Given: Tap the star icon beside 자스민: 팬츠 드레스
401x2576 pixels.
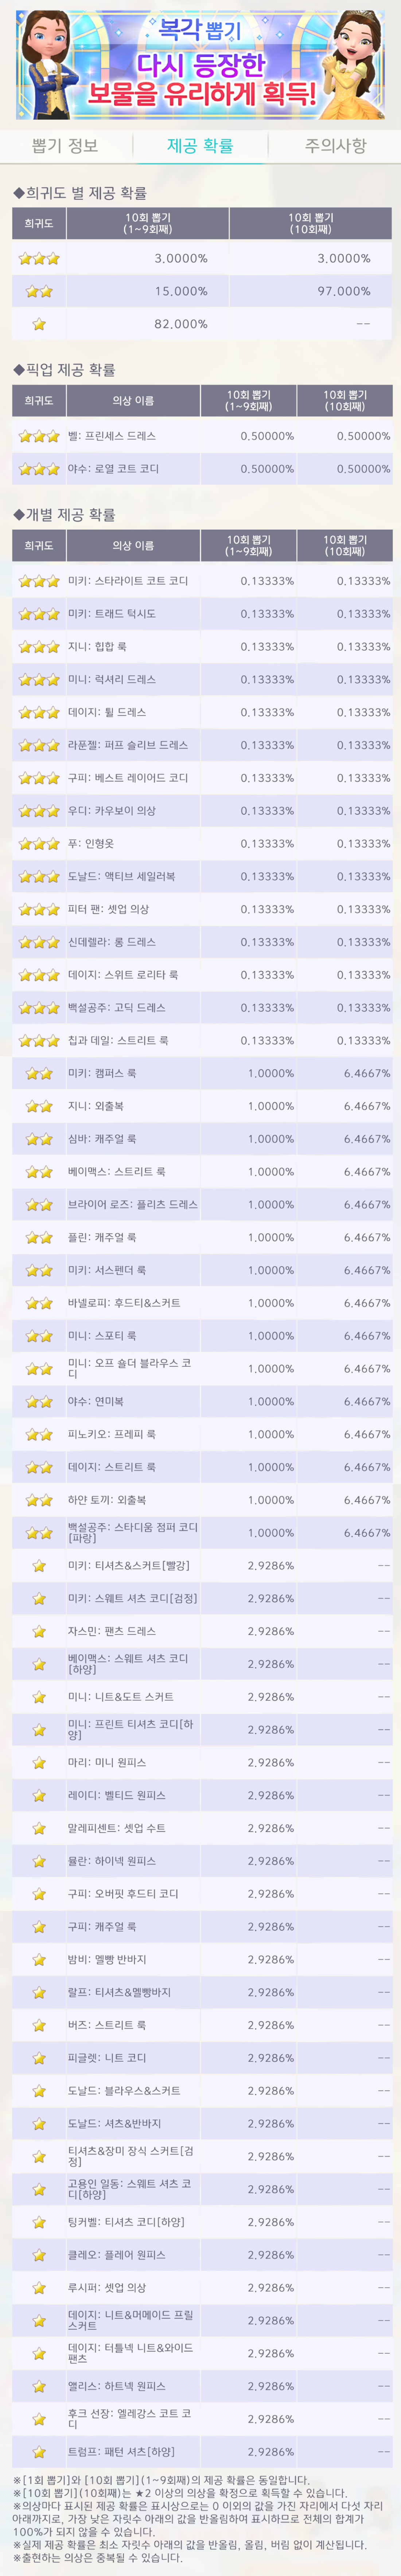Looking at the screenshot, I should click(x=39, y=1631).
